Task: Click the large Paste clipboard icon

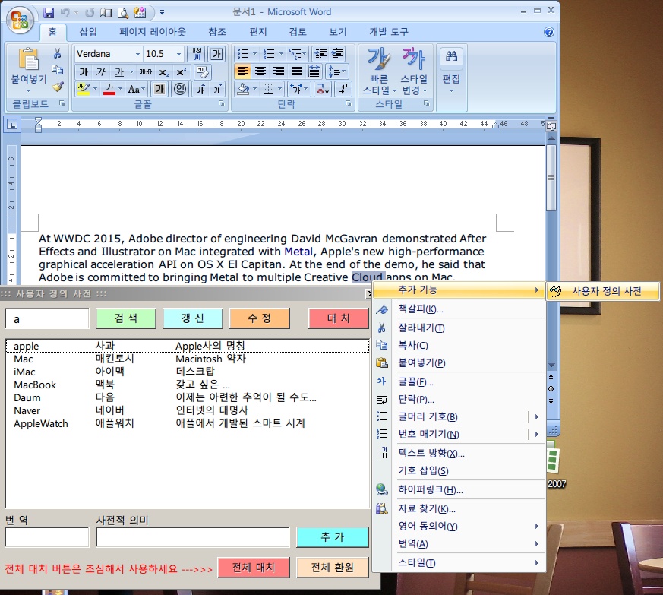Action: pos(28,59)
